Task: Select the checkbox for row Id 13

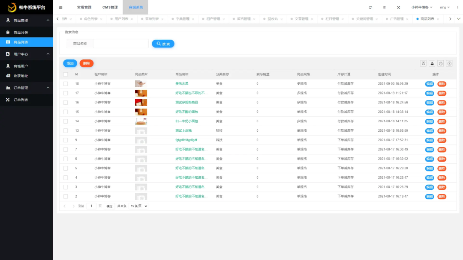Action: pyautogui.click(x=66, y=130)
